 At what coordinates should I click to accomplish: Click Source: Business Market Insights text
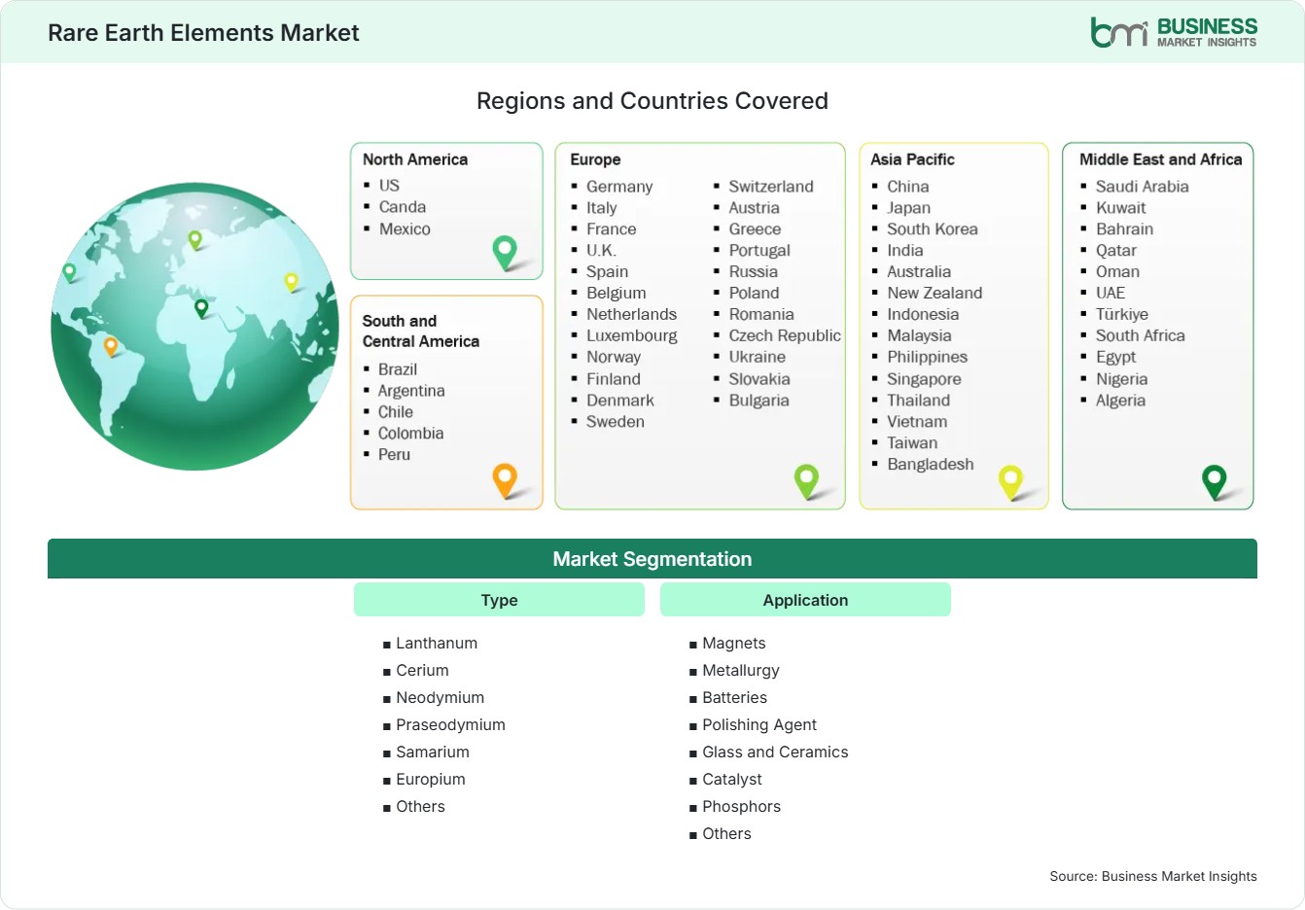[1153, 876]
